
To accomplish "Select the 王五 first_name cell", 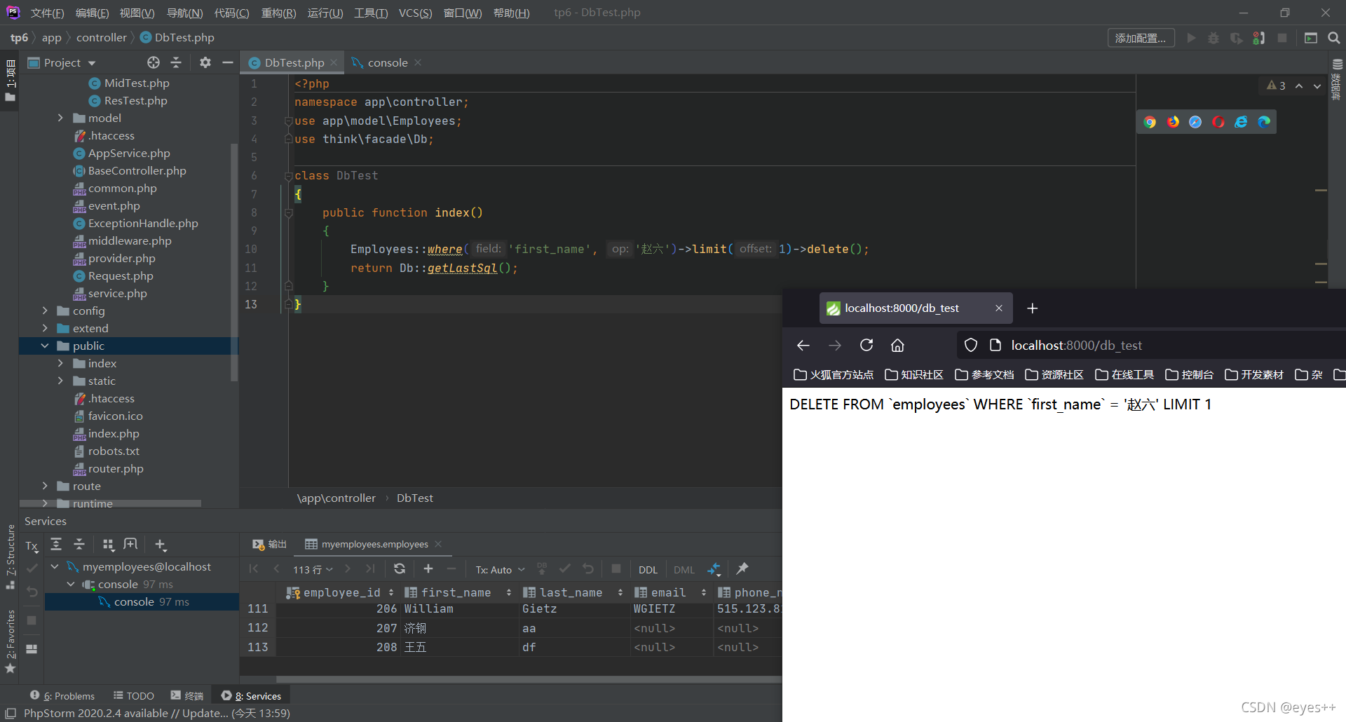I will (x=459, y=647).
